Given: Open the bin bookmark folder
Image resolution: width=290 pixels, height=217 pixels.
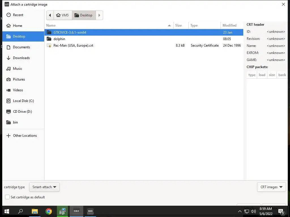Looking at the screenshot, I should pyautogui.click(x=23, y=122).
